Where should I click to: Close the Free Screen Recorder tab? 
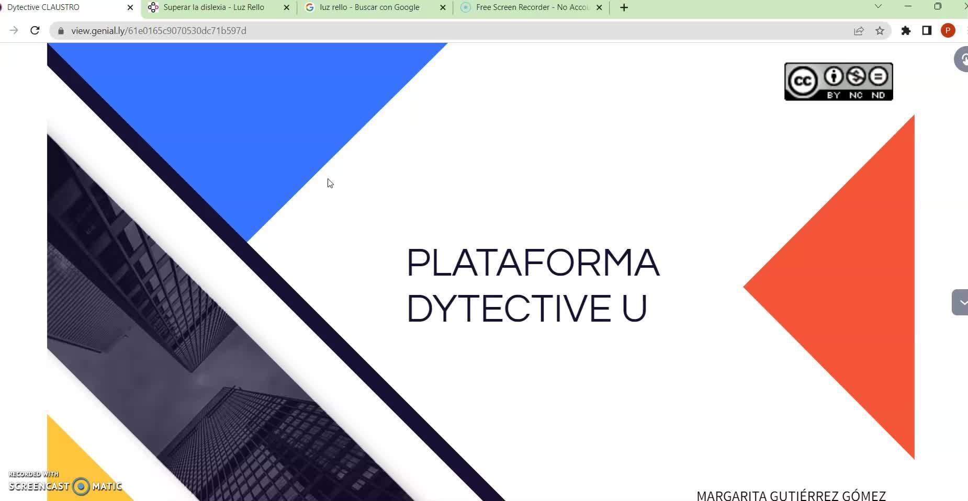pyautogui.click(x=599, y=8)
